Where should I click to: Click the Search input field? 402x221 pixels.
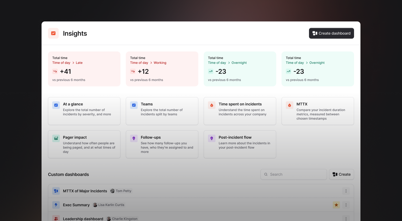point(293,174)
